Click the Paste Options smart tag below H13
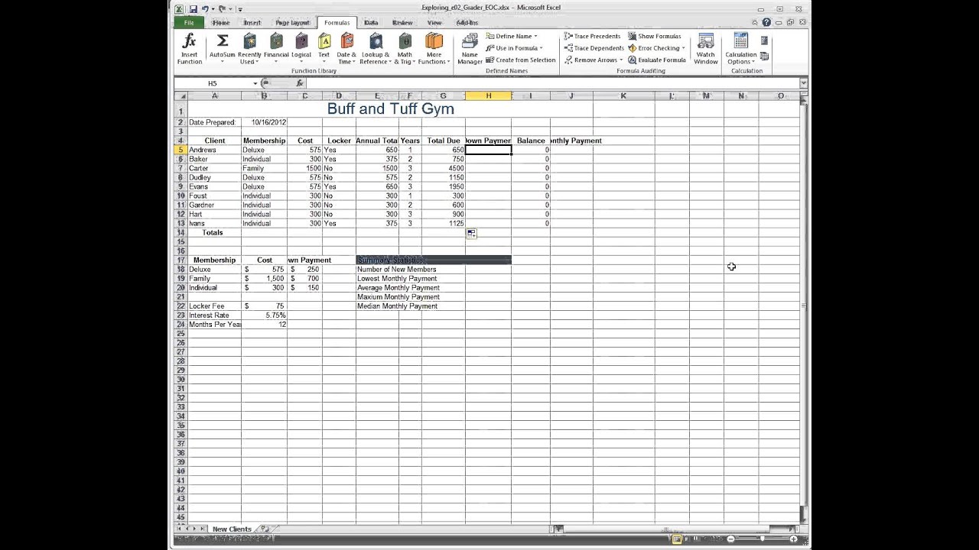979x550 pixels. [x=471, y=234]
